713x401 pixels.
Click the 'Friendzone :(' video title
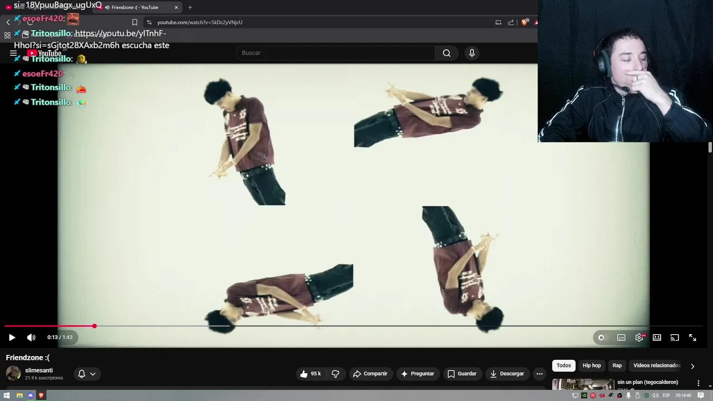28,358
